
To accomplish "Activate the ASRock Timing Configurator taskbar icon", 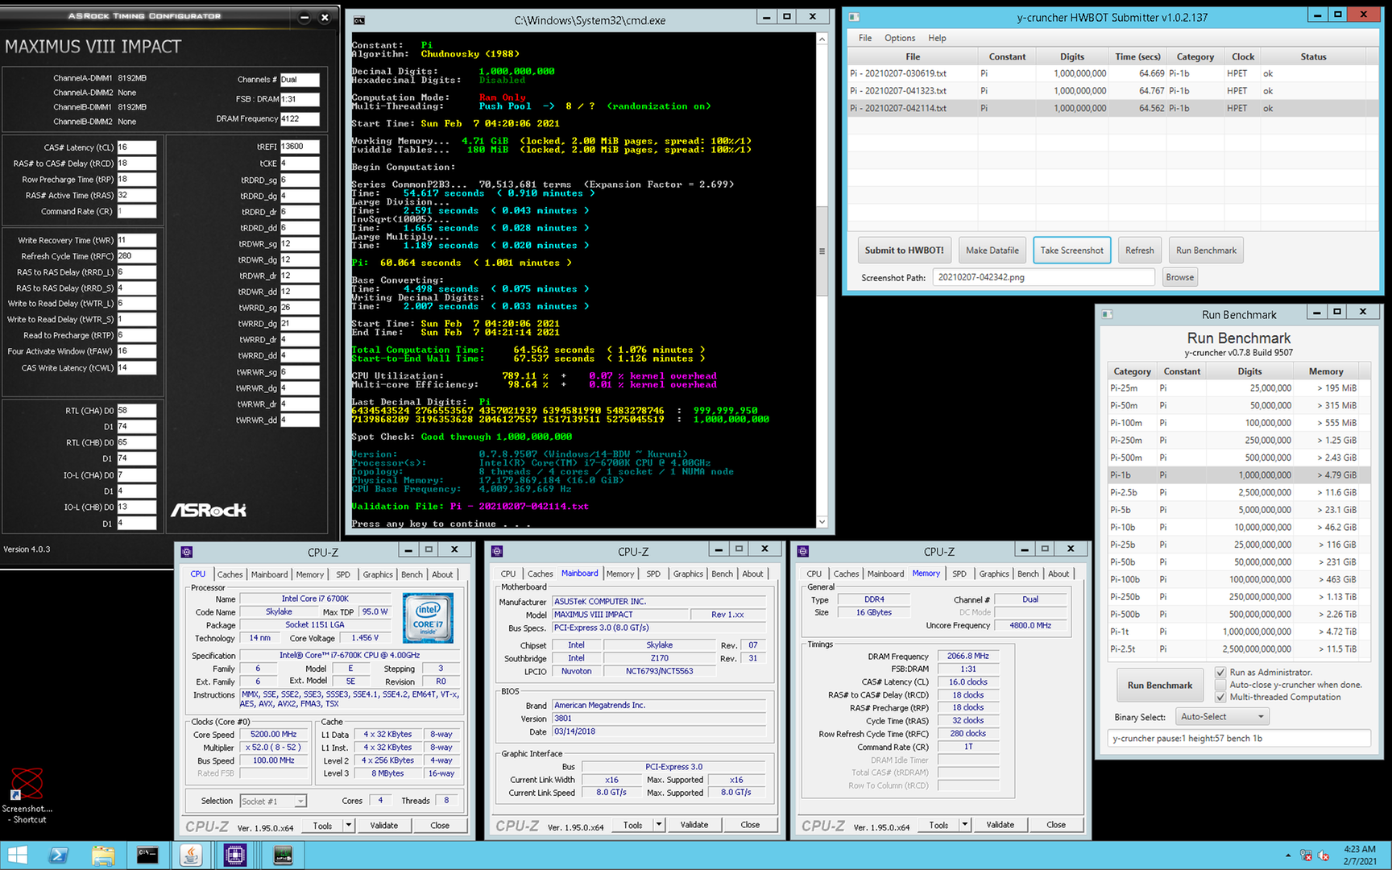I will [283, 855].
